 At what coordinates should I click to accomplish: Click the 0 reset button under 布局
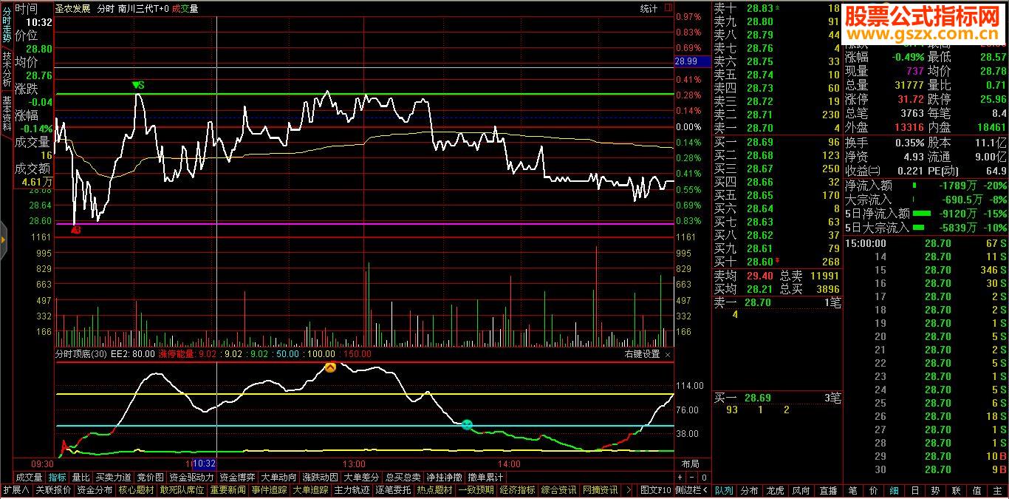(703, 478)
